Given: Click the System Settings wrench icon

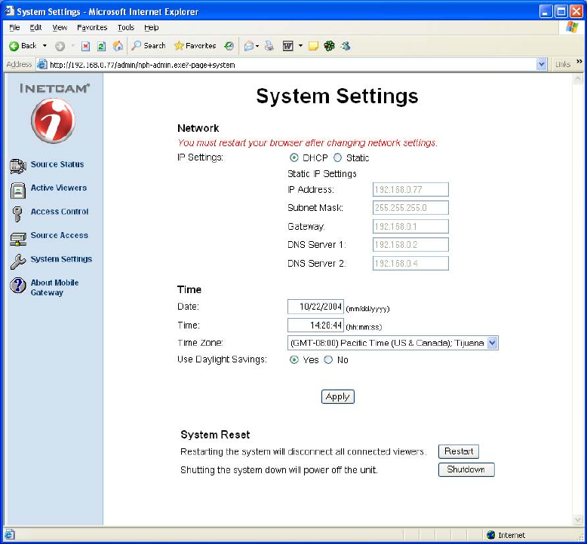Looking at the screenshot, I should point(18,261).
